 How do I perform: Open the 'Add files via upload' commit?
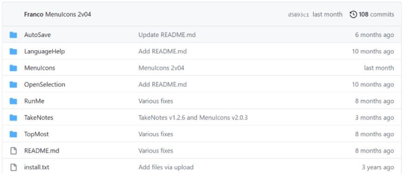(166, 168)
